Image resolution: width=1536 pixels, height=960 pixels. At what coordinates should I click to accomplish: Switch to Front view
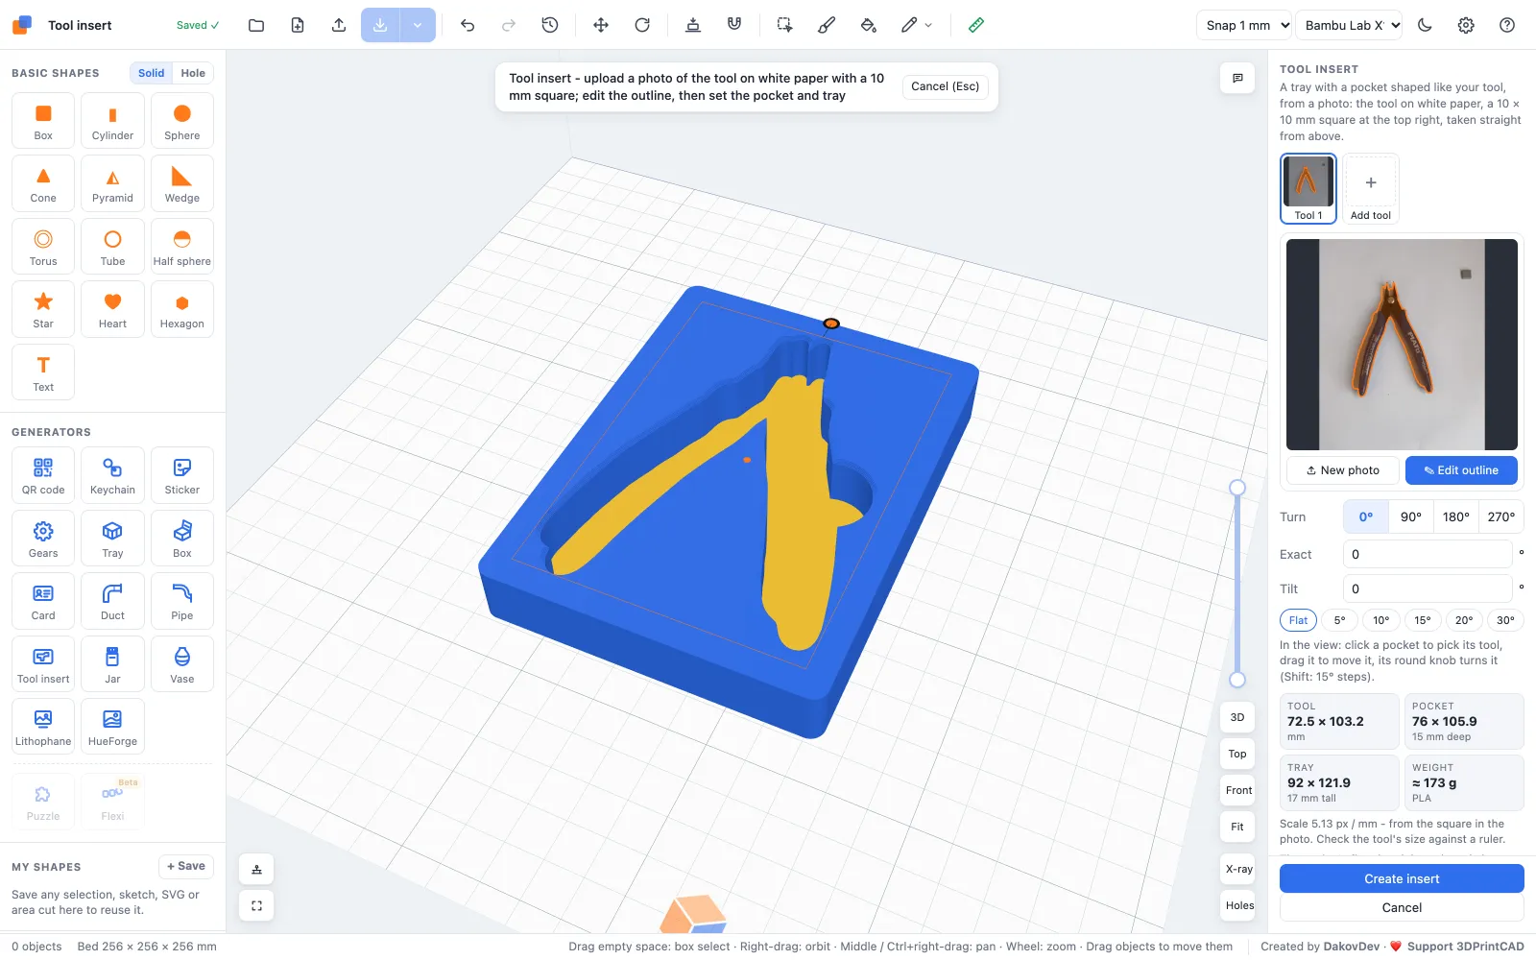[x=1238, y=790]
